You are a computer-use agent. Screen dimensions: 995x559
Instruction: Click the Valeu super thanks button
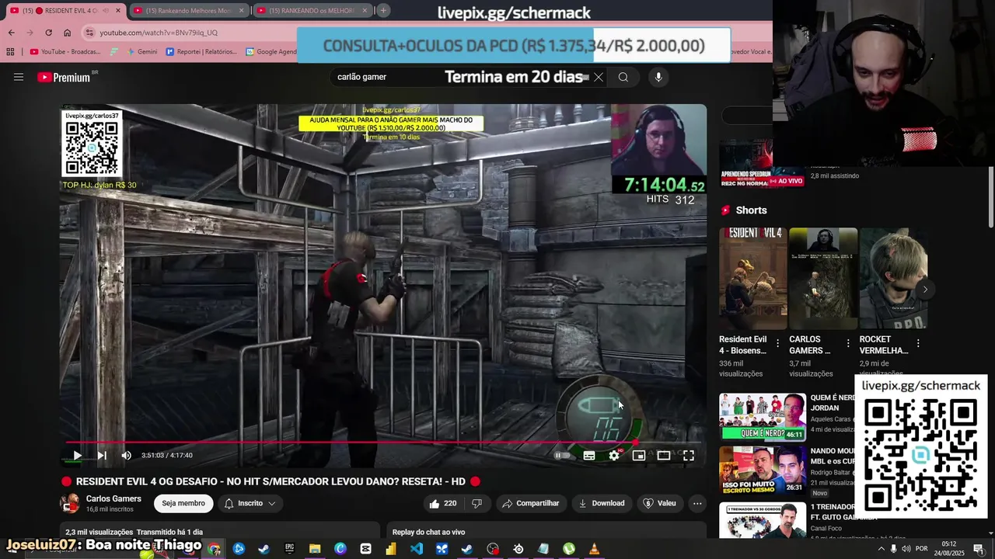pos(659,503)
